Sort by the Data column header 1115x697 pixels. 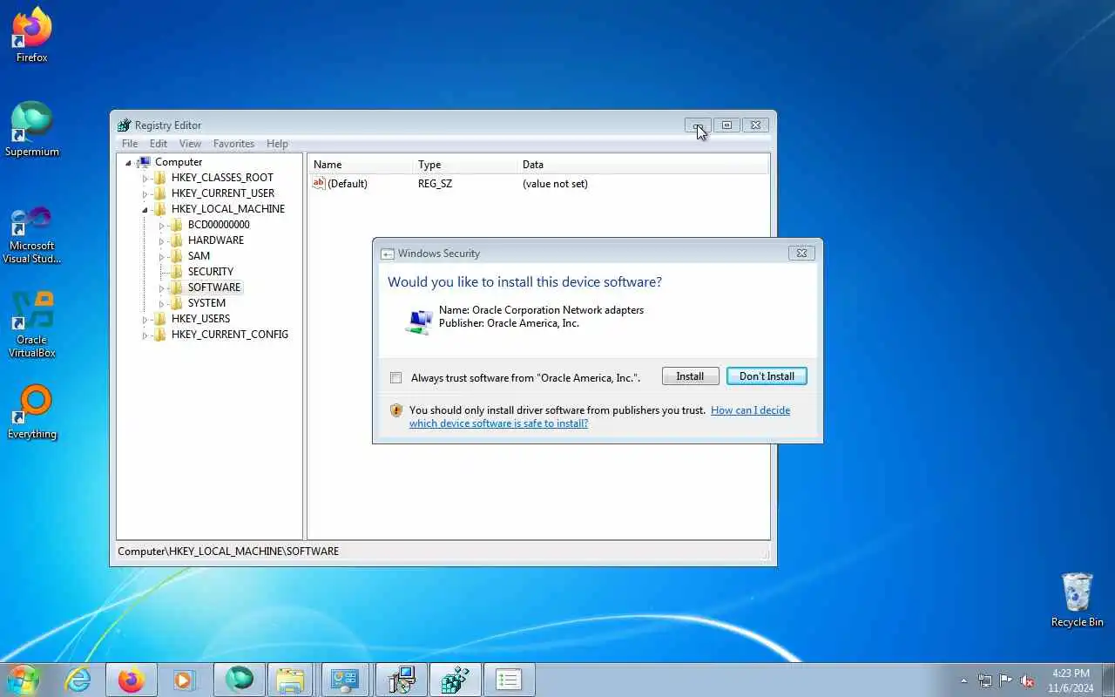pos(643,165)
